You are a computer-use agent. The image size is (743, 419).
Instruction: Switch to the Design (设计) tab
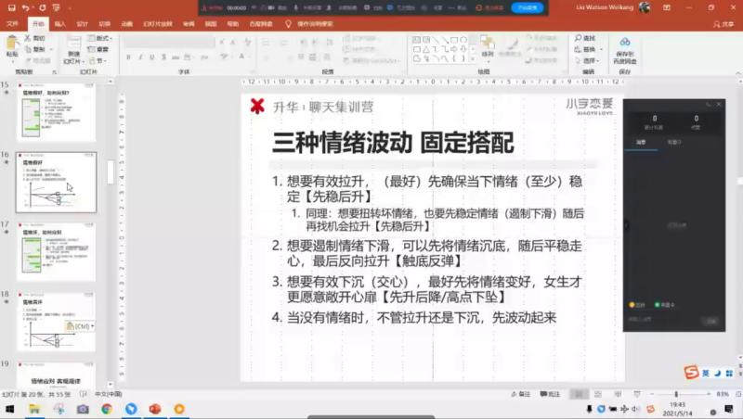click(x=82, y=24)
